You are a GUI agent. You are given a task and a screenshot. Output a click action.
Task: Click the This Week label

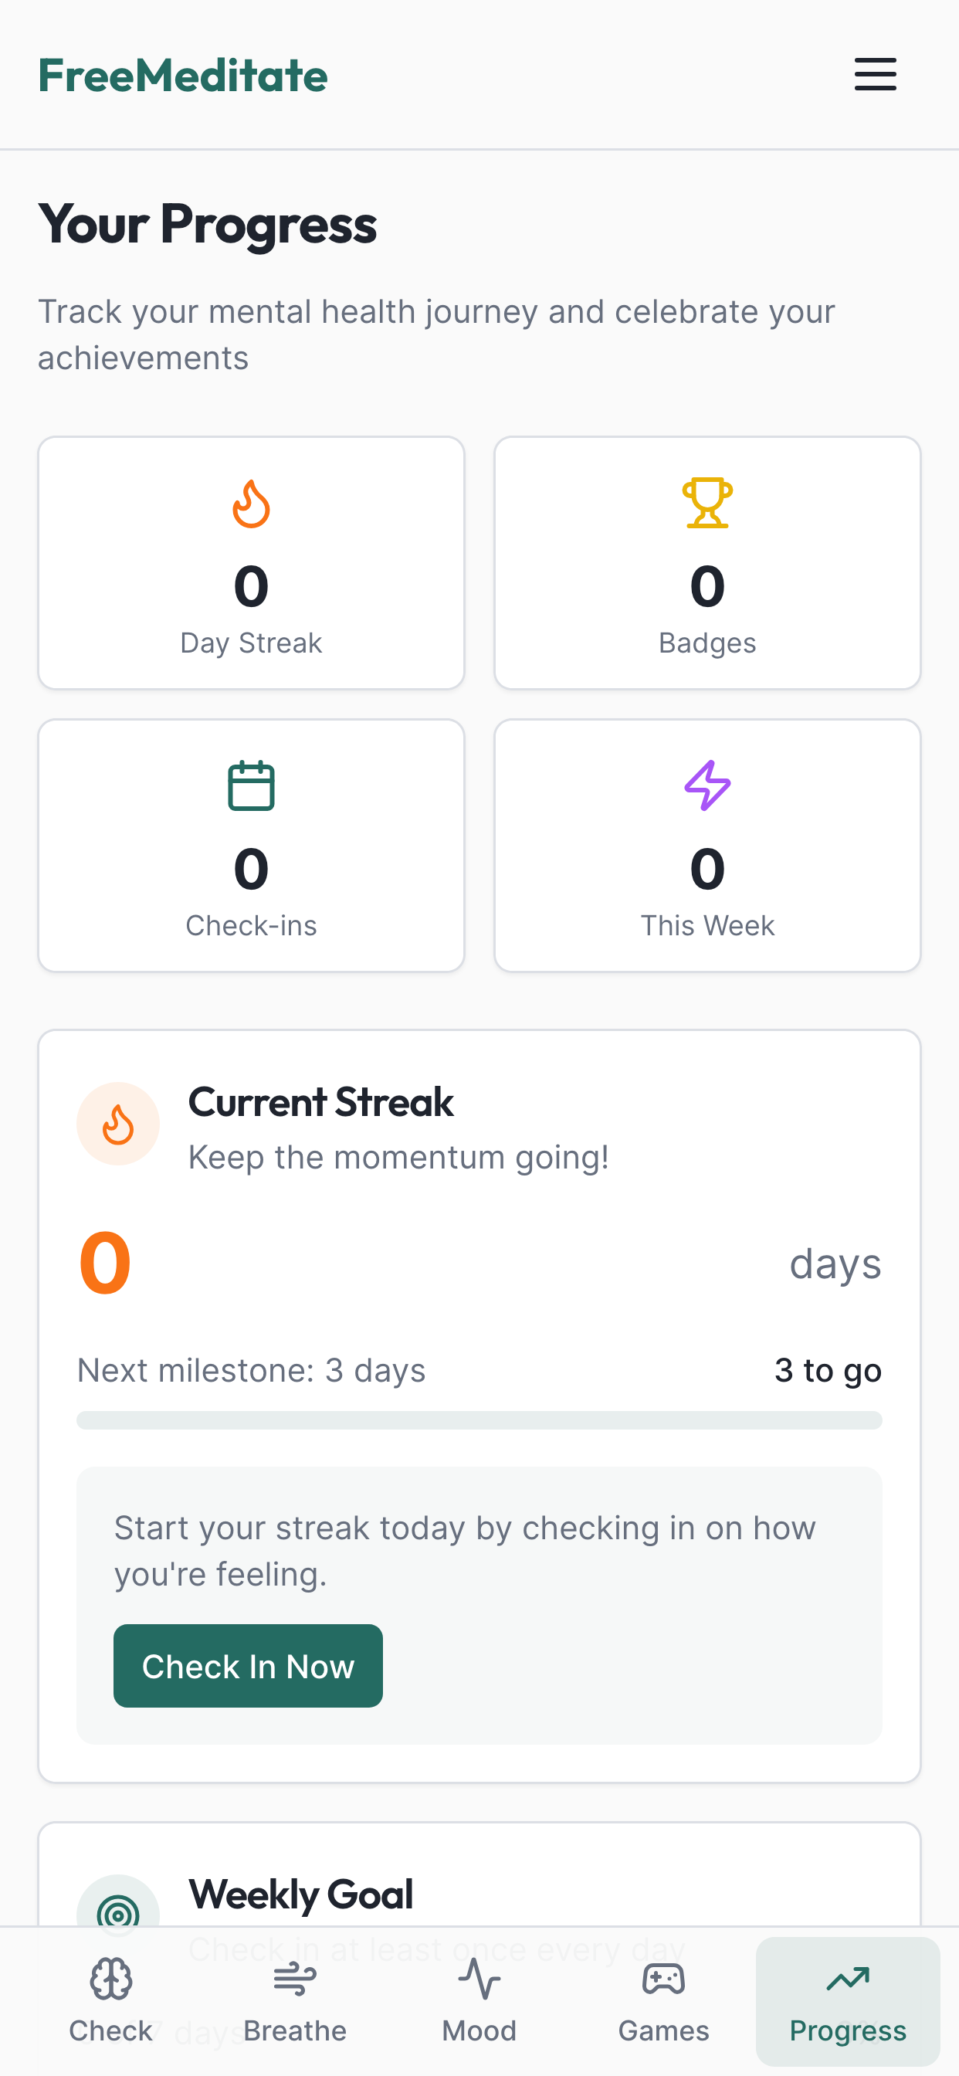707,926
